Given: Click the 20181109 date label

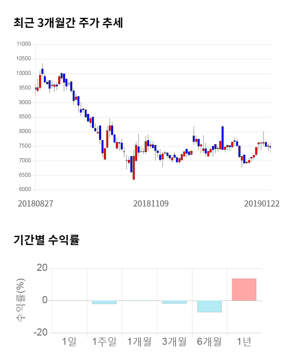Looking at the screenshot, I should [151, 203].
